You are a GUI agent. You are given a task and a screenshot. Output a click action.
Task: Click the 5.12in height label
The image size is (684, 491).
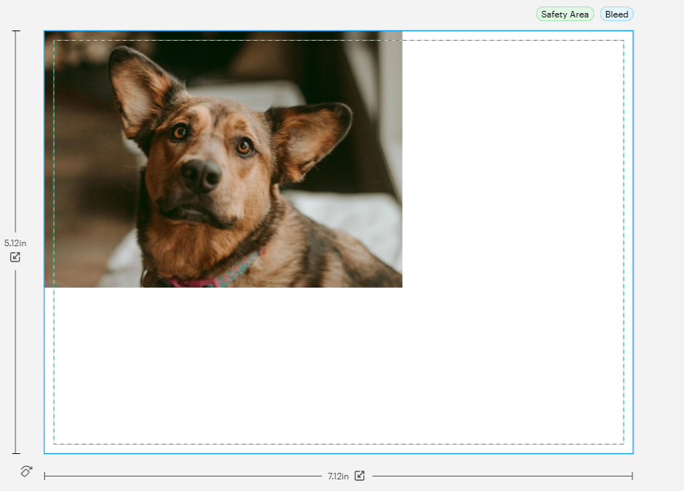tap(15, 243)
